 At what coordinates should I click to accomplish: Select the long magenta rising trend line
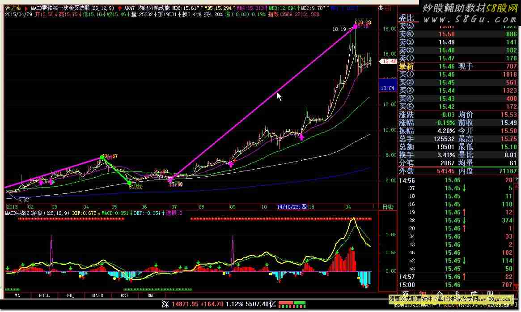pyautogui.click(x=263, y=103)
